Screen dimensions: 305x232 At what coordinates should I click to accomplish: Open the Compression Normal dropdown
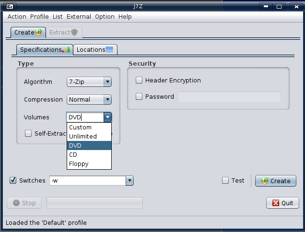tap(89, 100)
